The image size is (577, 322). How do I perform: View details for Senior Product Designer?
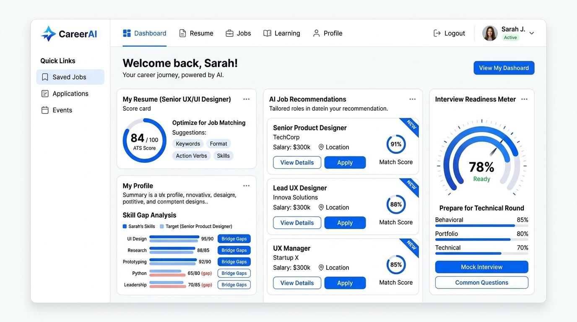297,163
